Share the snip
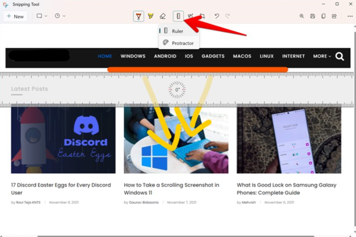The height and width of the screenshot is (237, 356). [334, 16]
